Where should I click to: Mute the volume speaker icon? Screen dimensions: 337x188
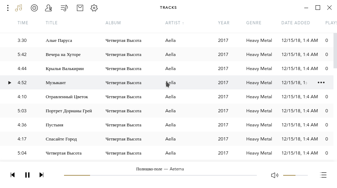pyautogui.click(x=274, y=175)
